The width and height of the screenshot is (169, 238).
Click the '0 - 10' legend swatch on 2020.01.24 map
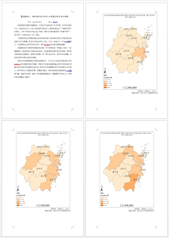click(105, 80)
